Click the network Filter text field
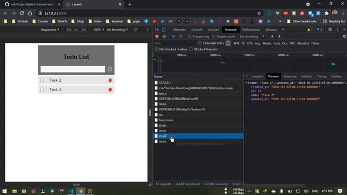 175,43
